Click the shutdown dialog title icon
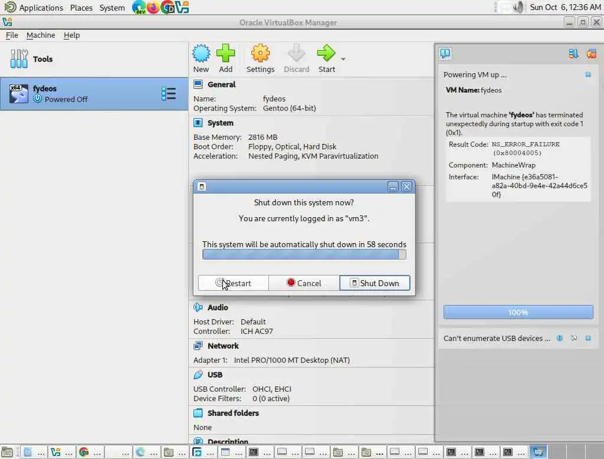 [202, 187]
